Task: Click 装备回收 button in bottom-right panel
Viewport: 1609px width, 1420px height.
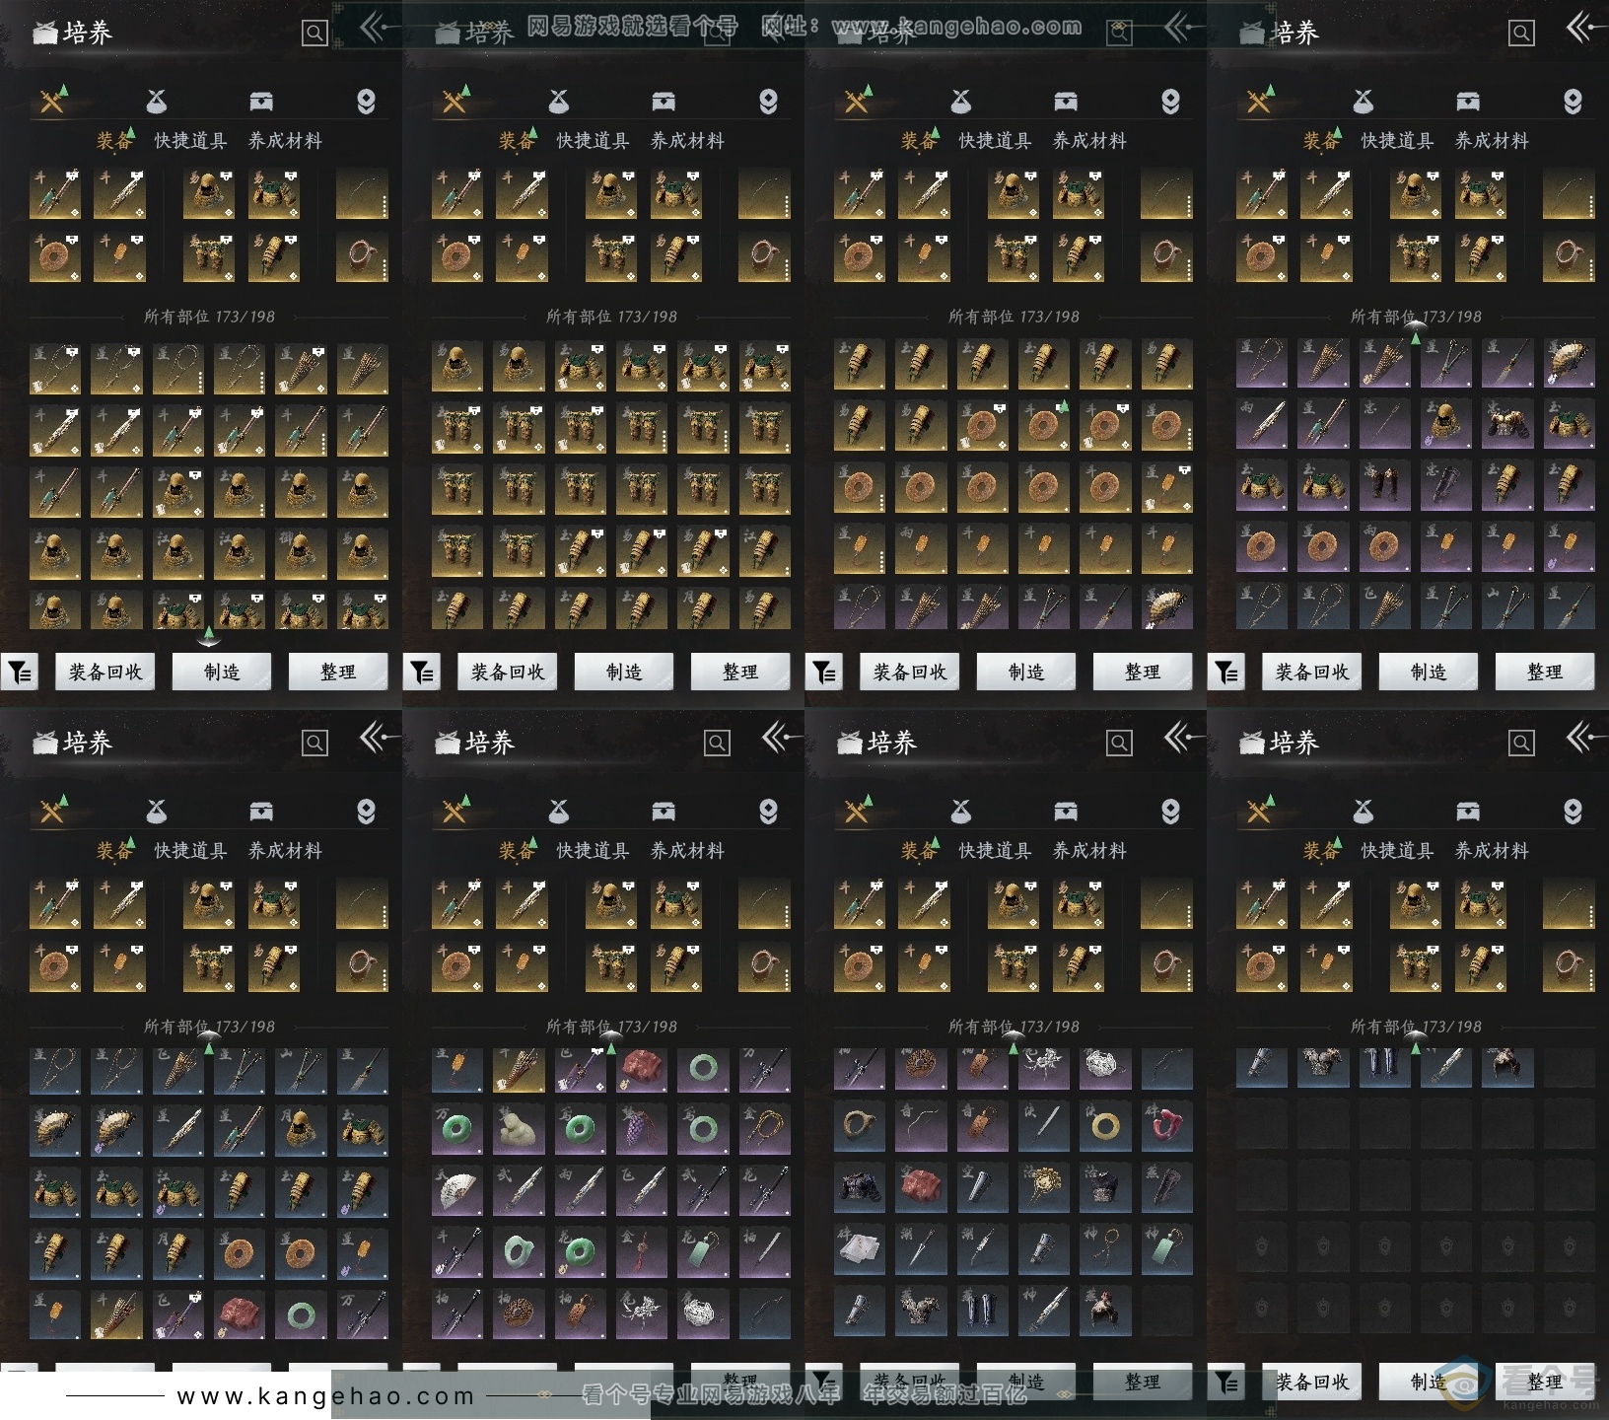Action: (1312, 1383)
